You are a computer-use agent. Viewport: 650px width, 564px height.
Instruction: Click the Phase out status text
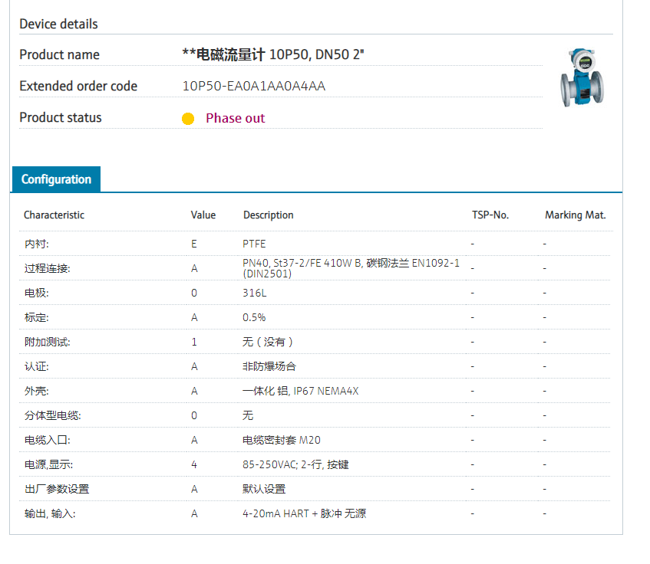pyautogui.click(x=235, y=118)
